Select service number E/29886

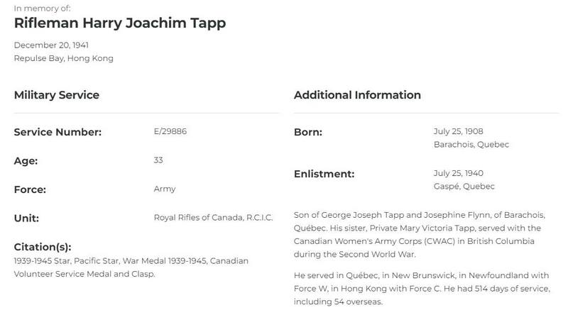(170, 131)
